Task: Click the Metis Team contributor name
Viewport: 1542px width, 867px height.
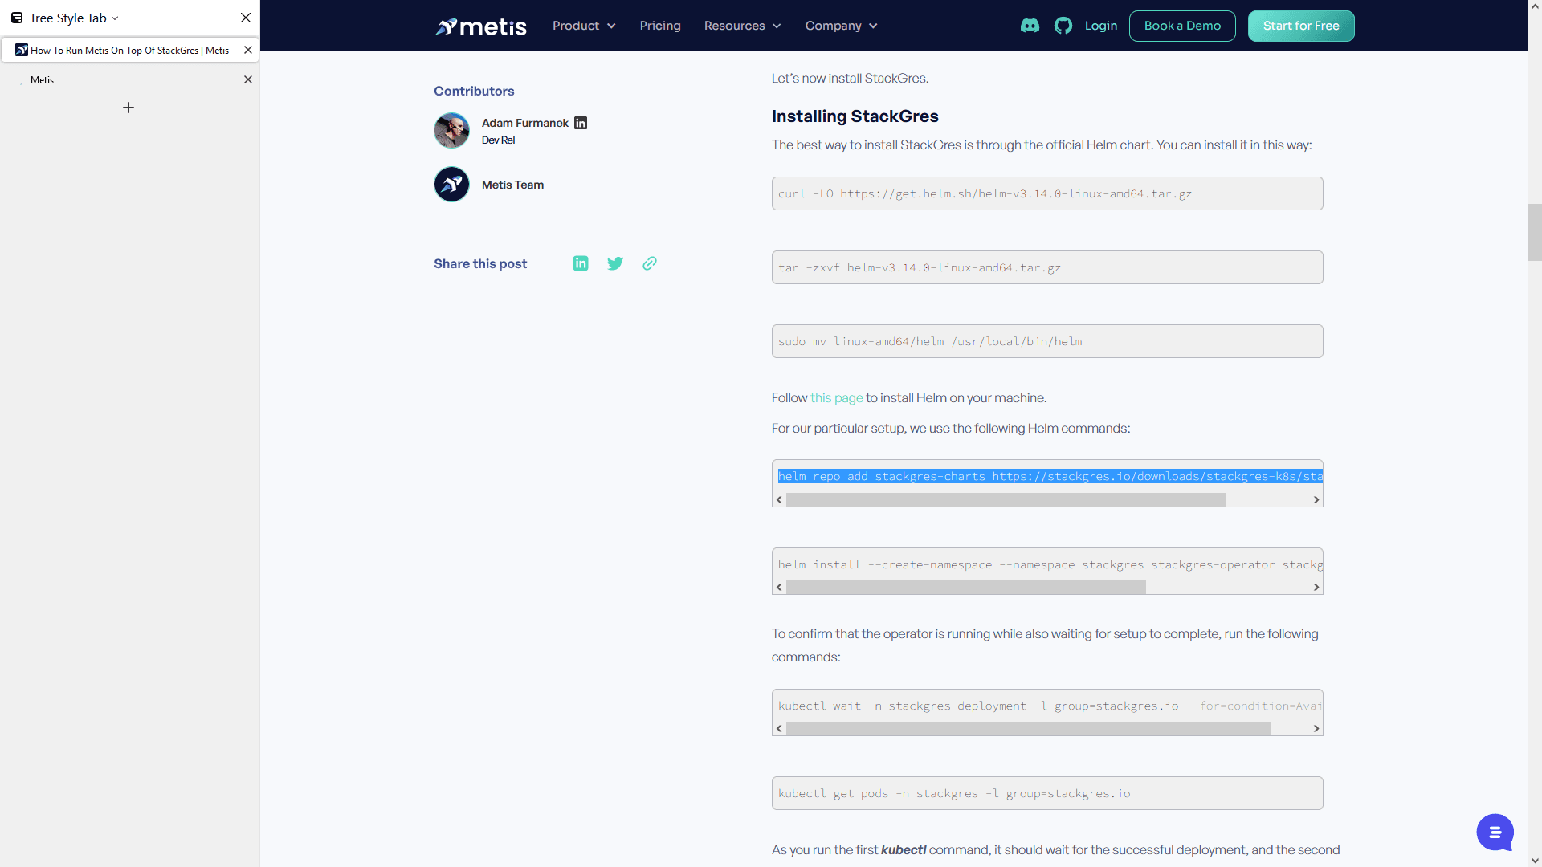Action: point(512,185)
